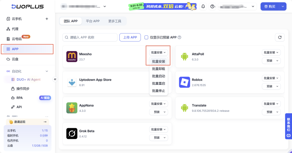Open the AttaPoll 预装 dropdown
This screenshot has height=153, width=292.
271,60
